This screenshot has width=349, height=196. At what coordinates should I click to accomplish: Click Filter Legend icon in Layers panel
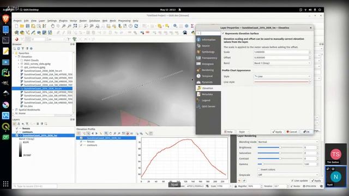pos(27,124)
